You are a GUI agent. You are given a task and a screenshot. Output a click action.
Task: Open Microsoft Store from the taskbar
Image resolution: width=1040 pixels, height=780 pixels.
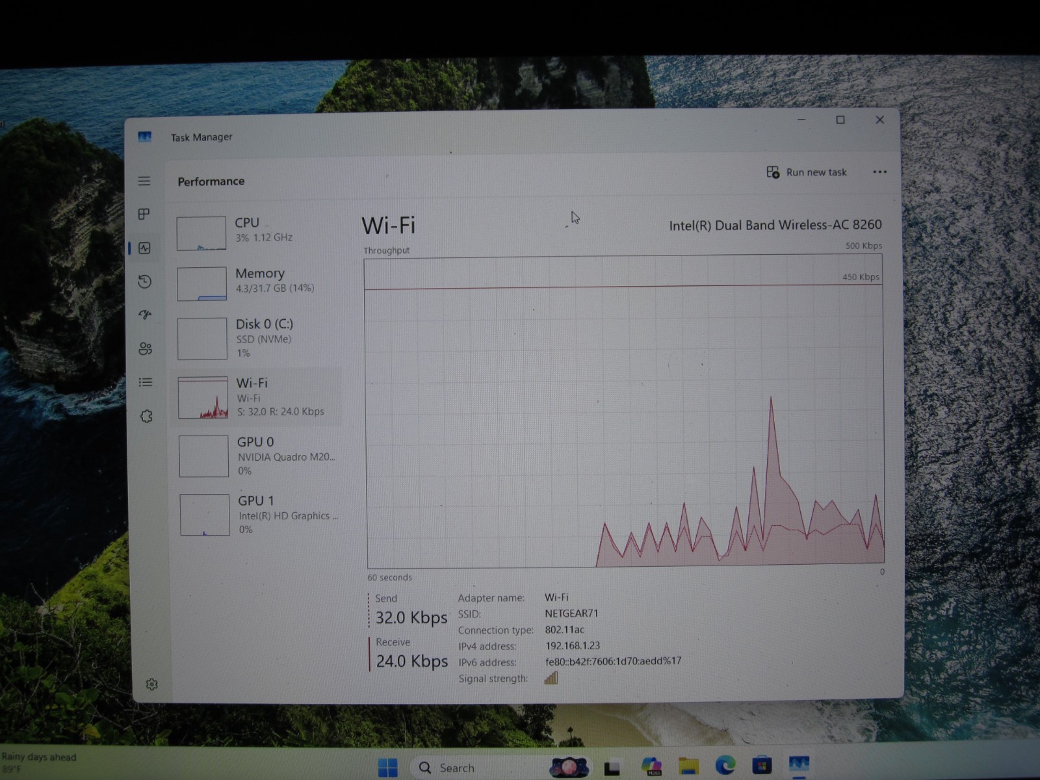tap(762, 766)
